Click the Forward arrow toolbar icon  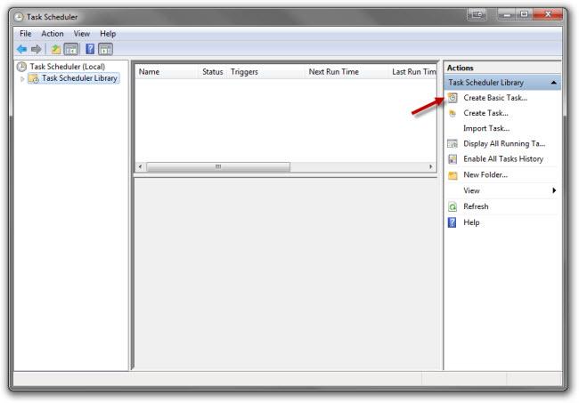click(37, 49)
